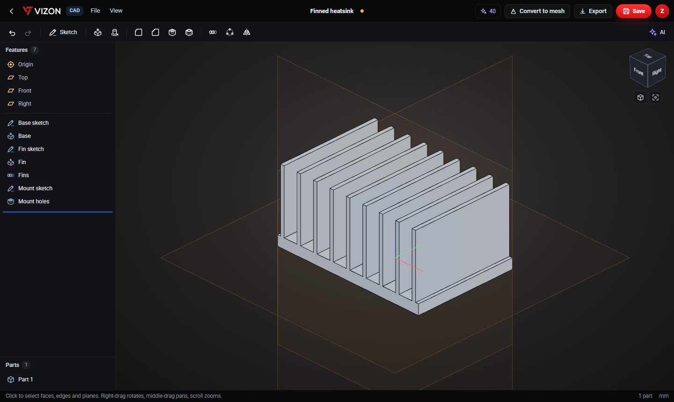Select Part 1 in the Parts list

[58, 380]
